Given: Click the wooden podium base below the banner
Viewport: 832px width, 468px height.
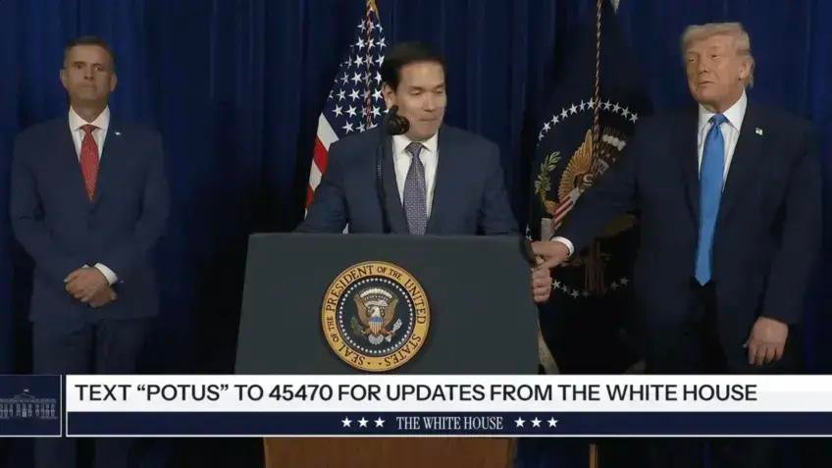Looking at the screenshot, I should tap(389, 452).
